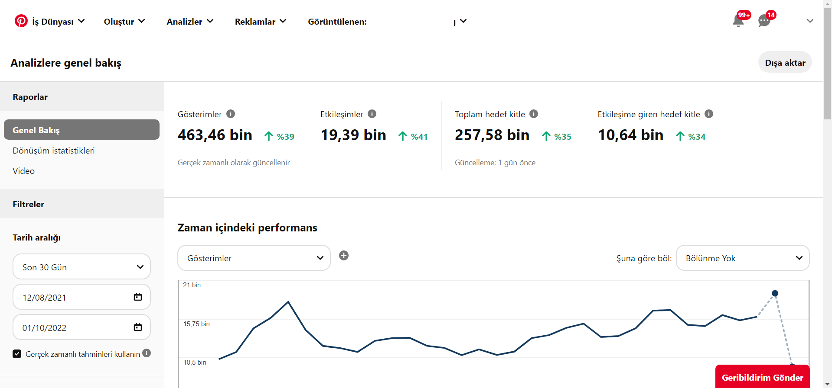832x388 pixels.
Task: Click the page vertical scrollbar thumb
Action: tap(827, 64)
